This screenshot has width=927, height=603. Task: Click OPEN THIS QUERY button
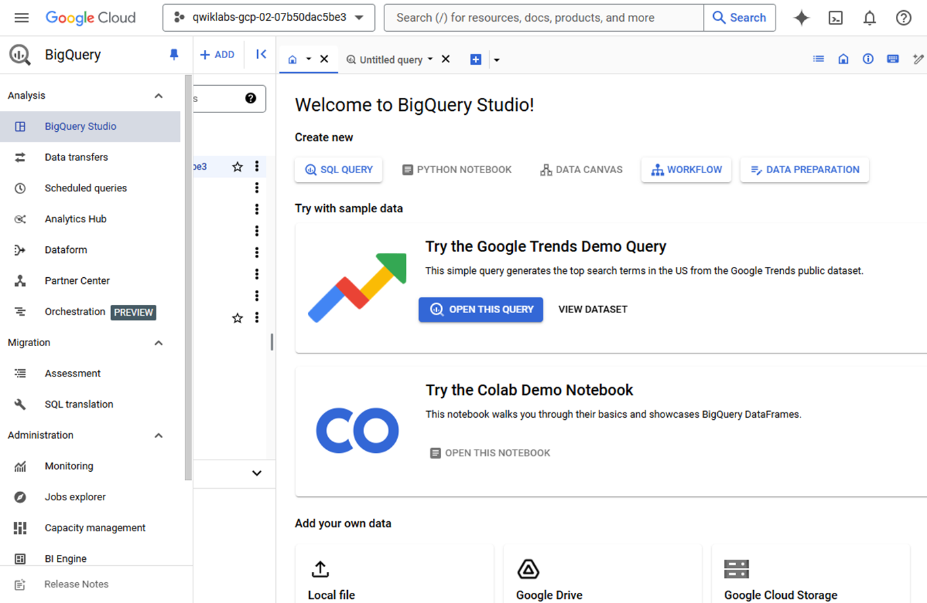480,310
